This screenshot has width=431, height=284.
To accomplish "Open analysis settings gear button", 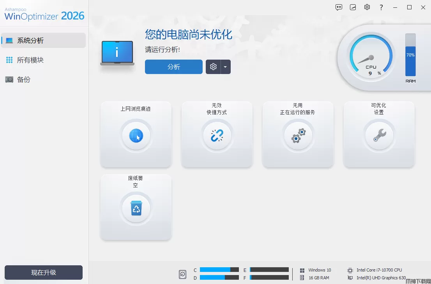I will point(213,67).
